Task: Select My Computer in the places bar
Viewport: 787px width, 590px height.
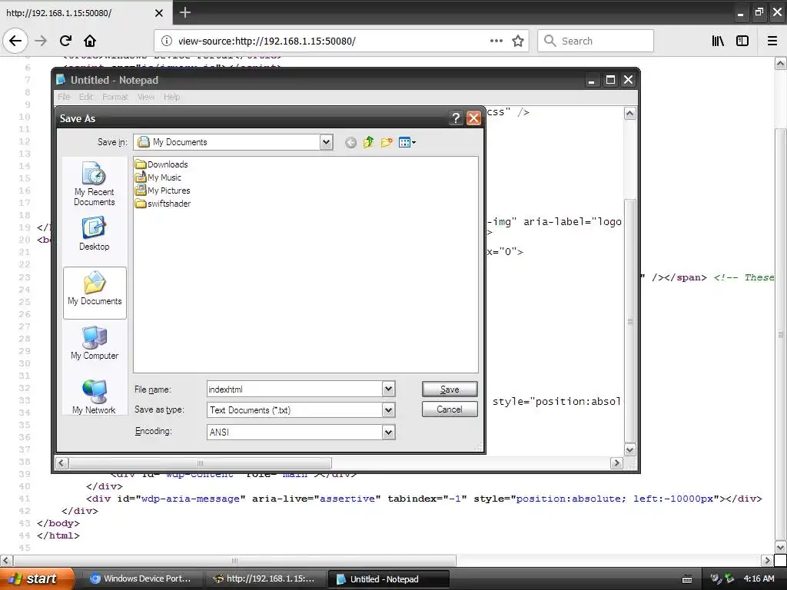Action: point(95,343)
